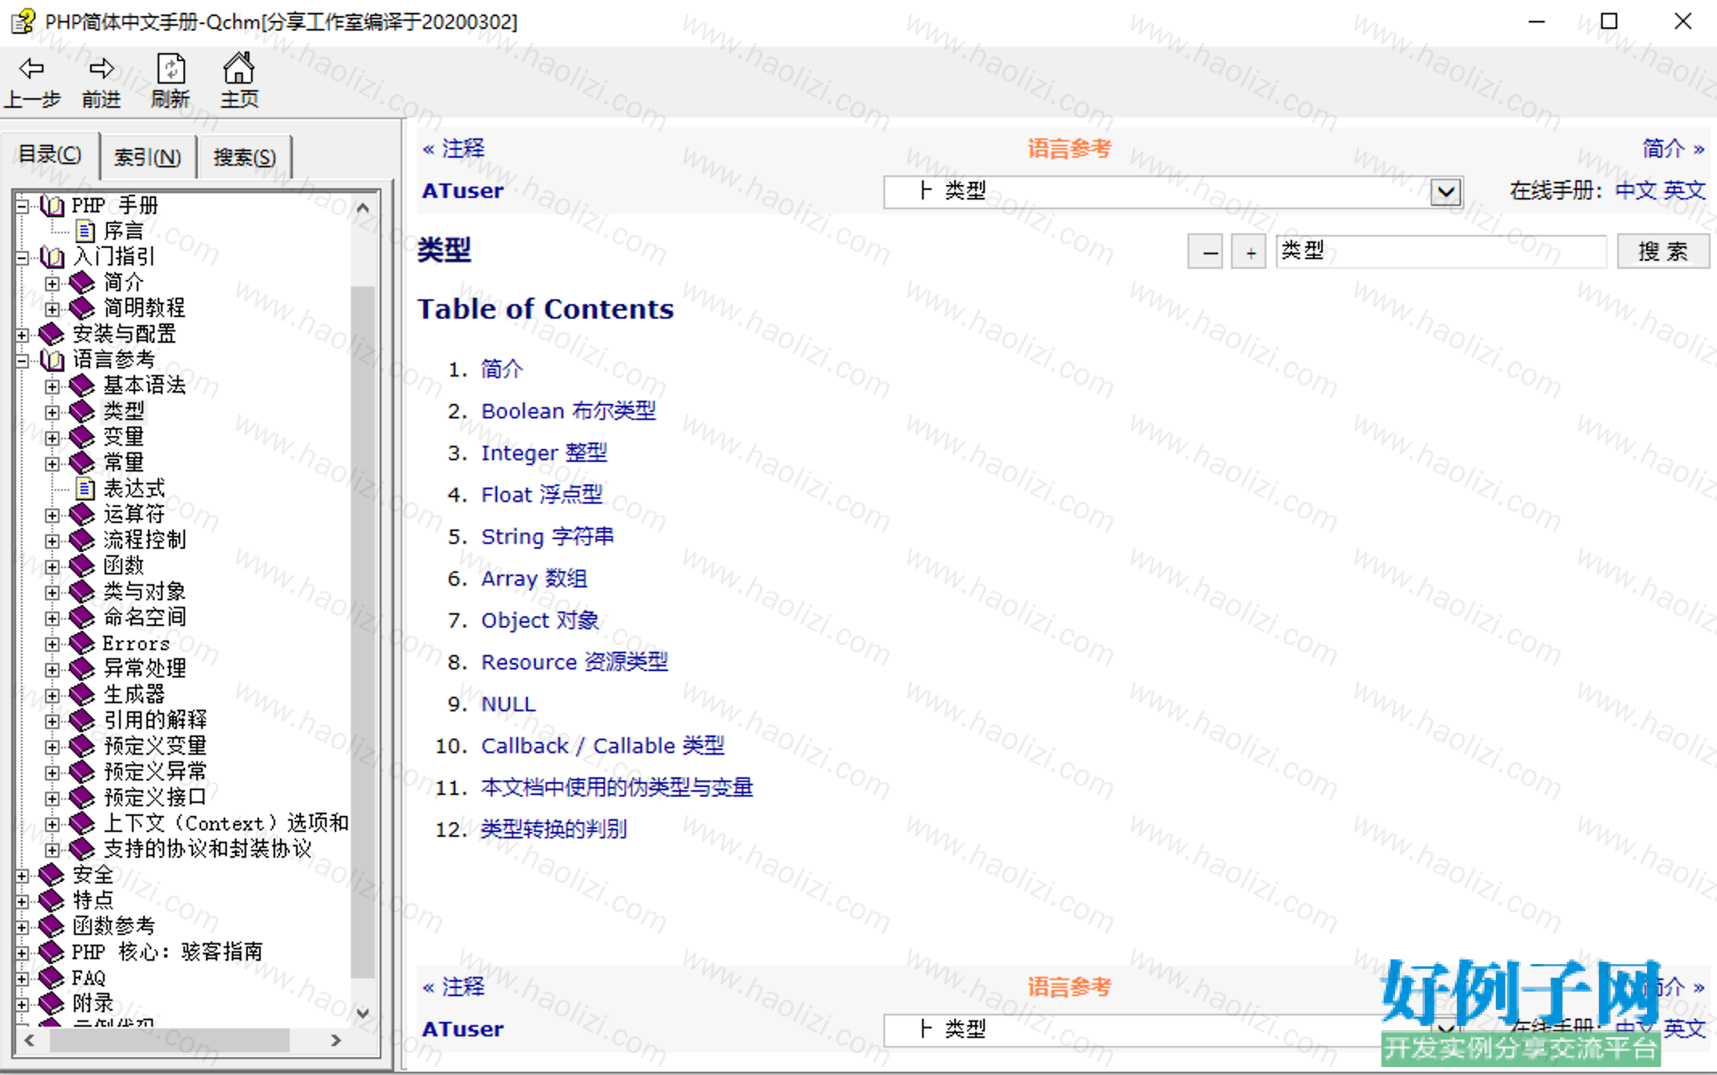1717x1075 pixels.
Task: Click the plus font-size button
Action: click(1250, 252)
